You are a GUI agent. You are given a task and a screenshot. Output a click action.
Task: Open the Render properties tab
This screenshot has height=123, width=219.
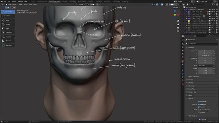[182, 44]
